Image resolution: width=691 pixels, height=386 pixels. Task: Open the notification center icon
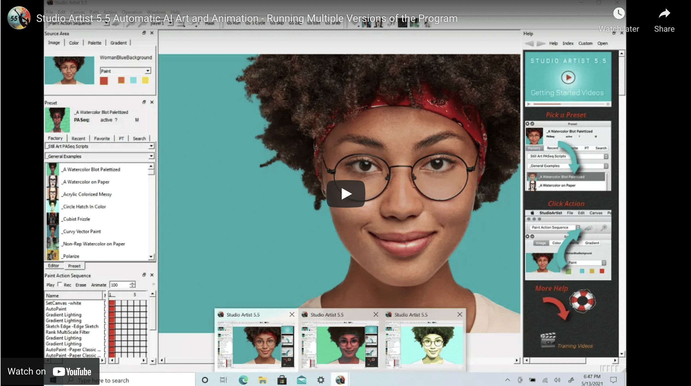(613, 380)
